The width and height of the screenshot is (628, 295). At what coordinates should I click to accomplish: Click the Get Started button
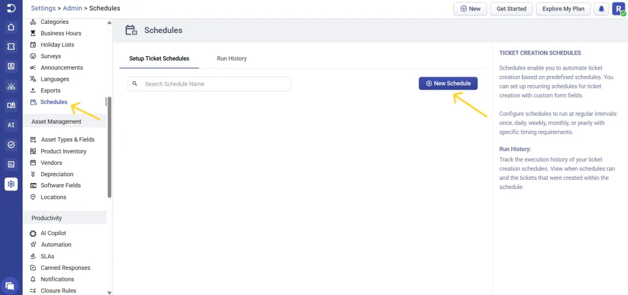click(x=511, y=9)
